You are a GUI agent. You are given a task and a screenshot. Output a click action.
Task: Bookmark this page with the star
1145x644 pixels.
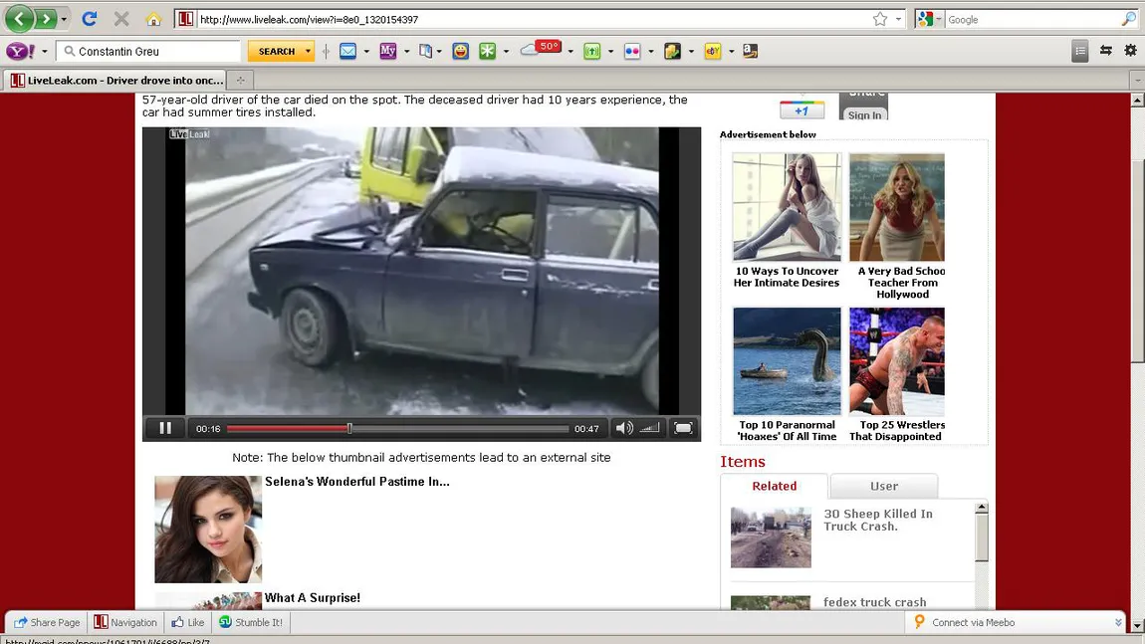coord(880,19)
